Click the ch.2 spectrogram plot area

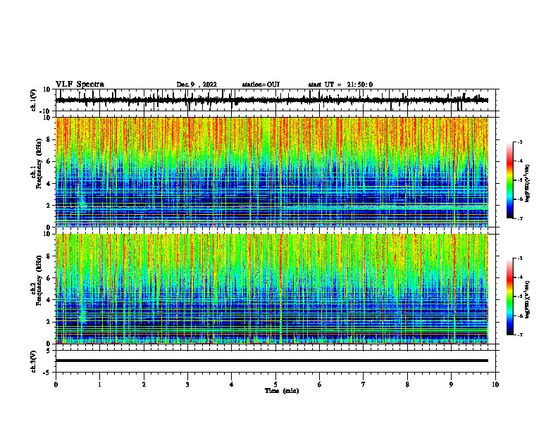(x=272, y=289)
